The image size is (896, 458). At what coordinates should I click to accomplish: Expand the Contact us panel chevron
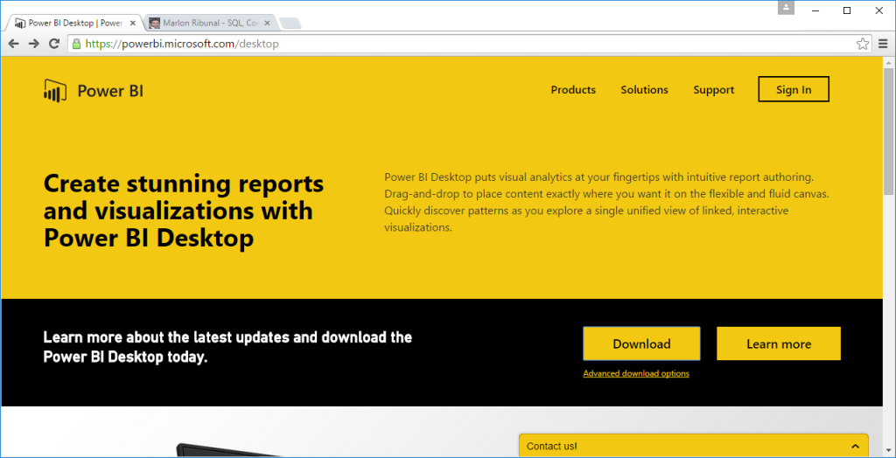click(x=855, y=447)
